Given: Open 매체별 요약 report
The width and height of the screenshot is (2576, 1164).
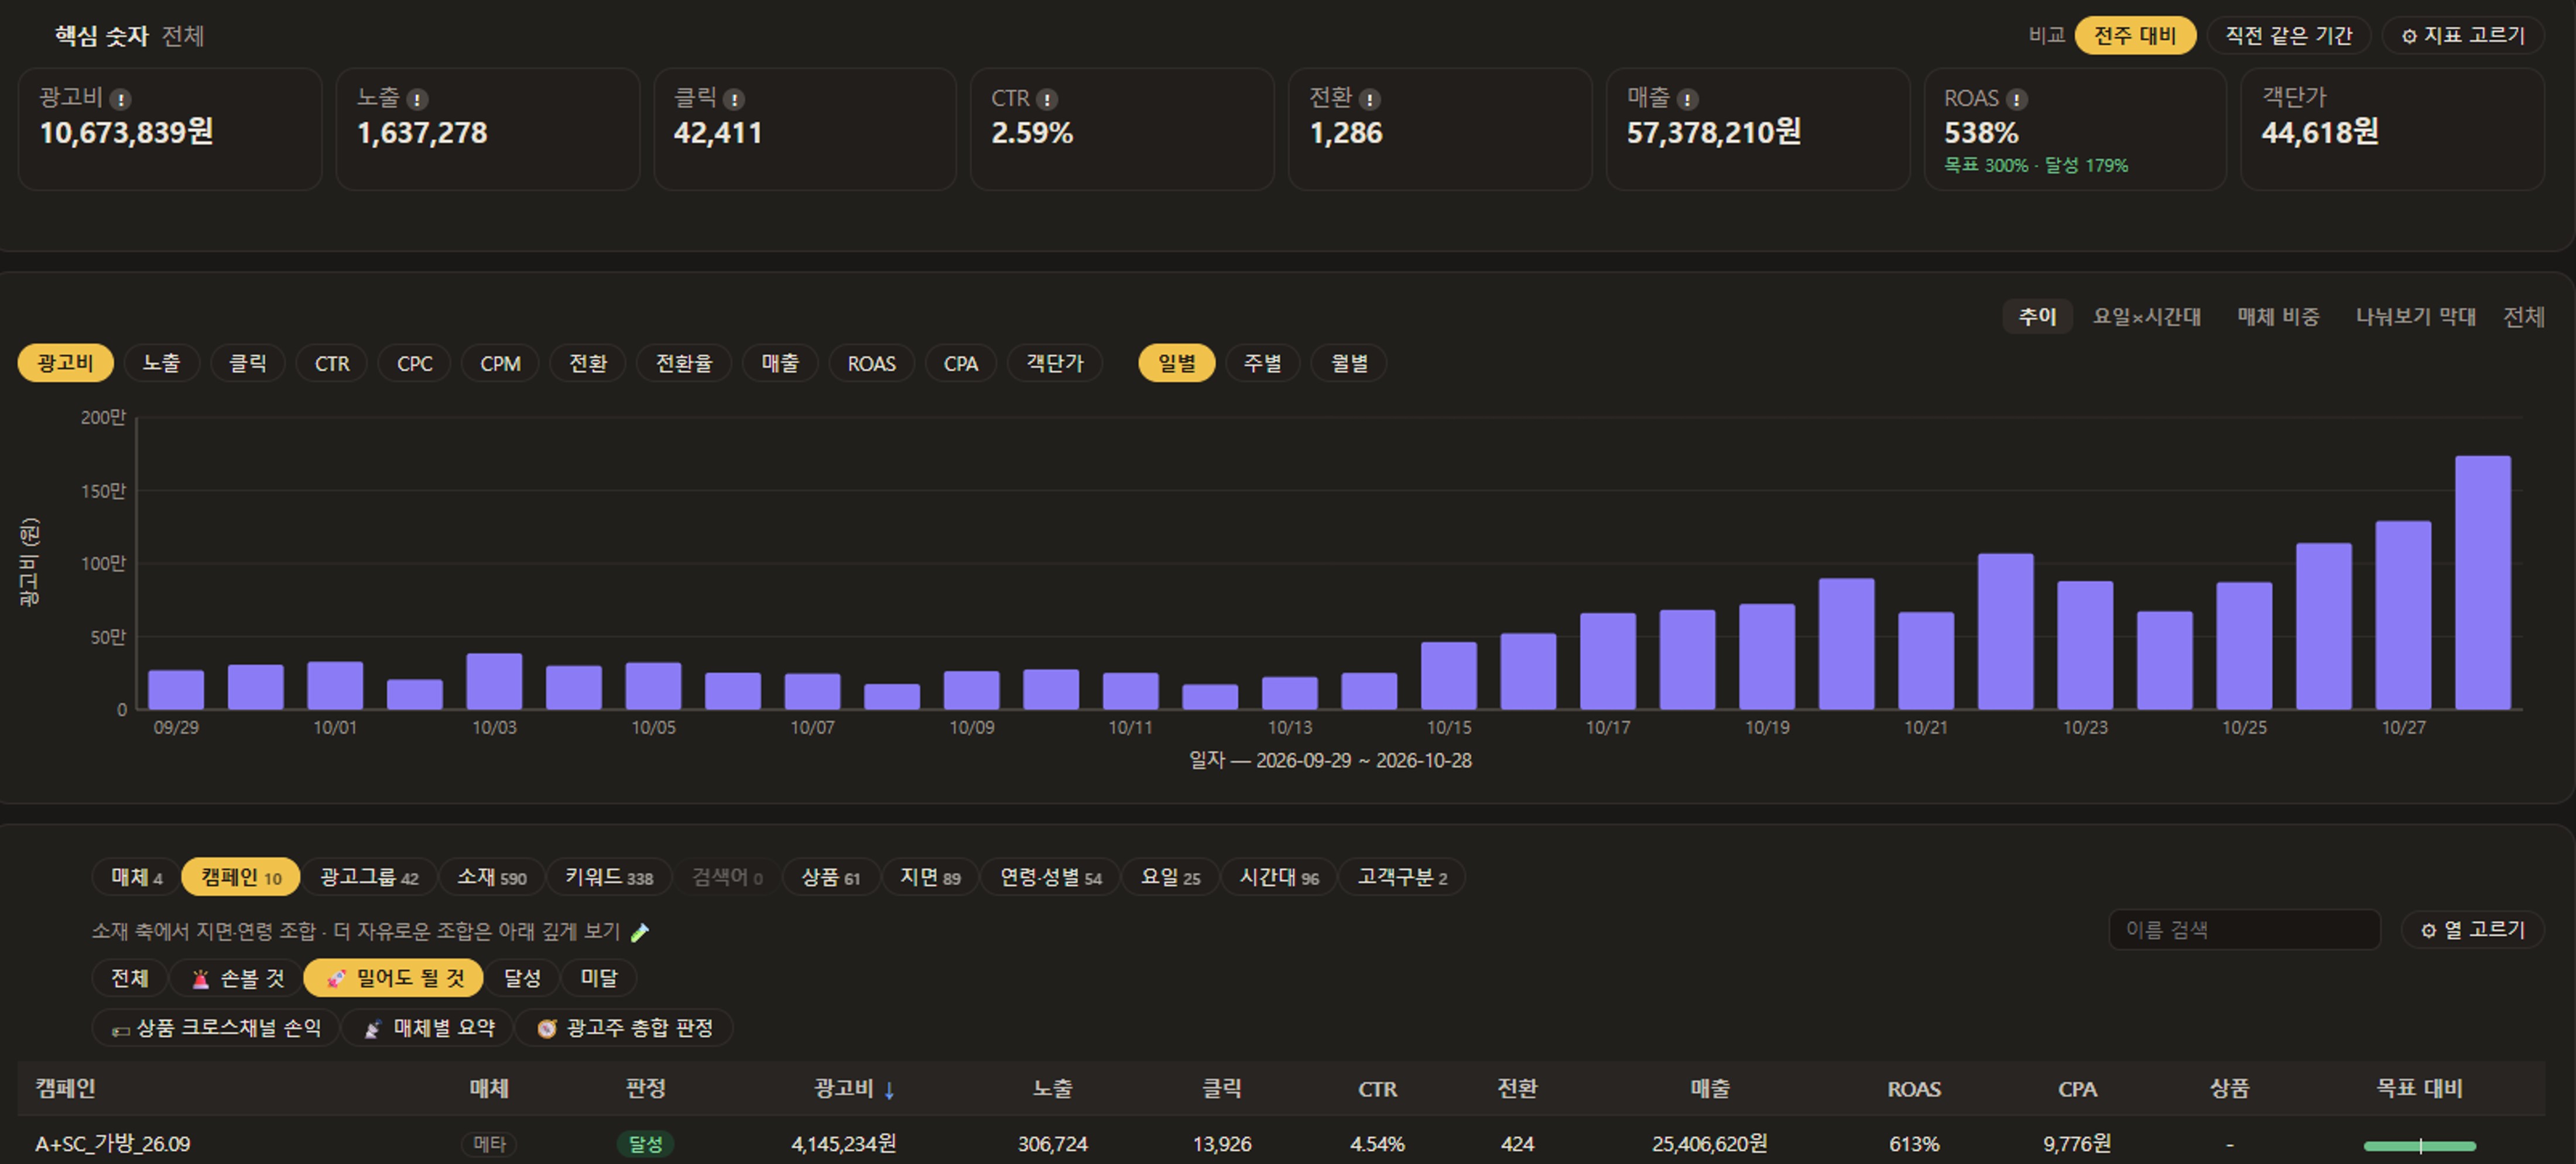Looking at the screenshot, I should (428, 1028).
